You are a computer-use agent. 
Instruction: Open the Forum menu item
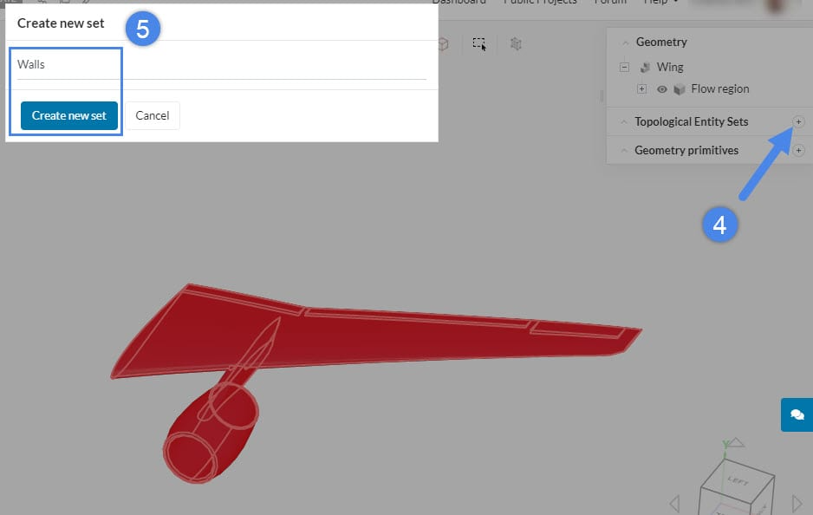pyautogui.click(x=609, y=3)
